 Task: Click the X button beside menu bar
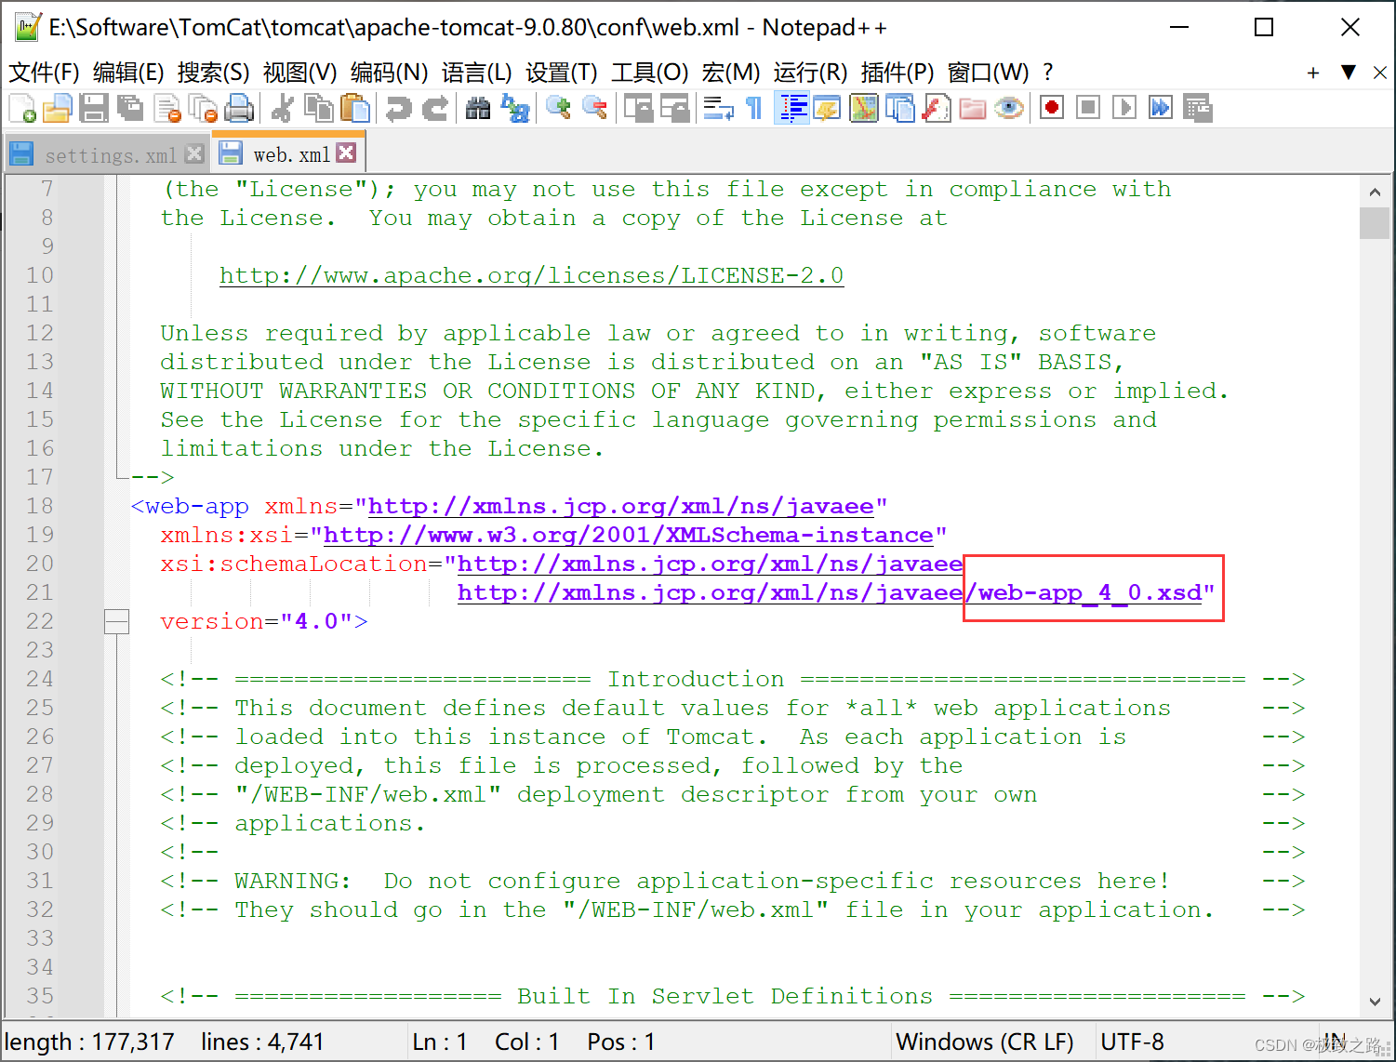1380,73
